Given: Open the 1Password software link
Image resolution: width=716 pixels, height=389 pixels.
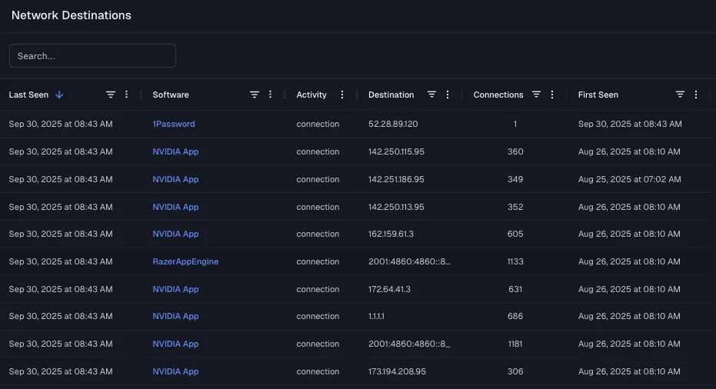Looking at the screenshot, I should [x=174, y=124].
